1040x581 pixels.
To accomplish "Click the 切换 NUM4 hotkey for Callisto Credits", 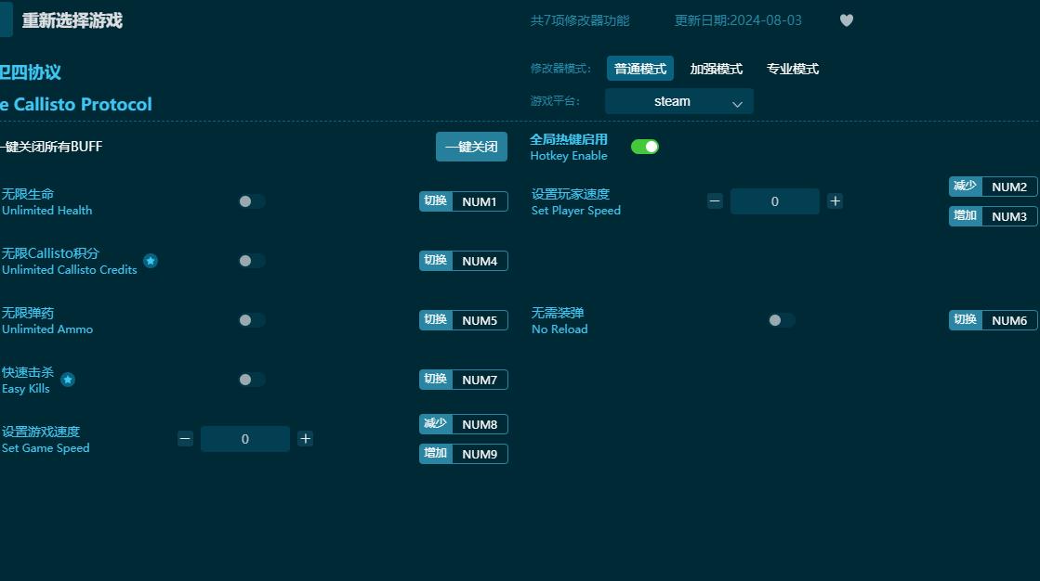I will point(464,261).
